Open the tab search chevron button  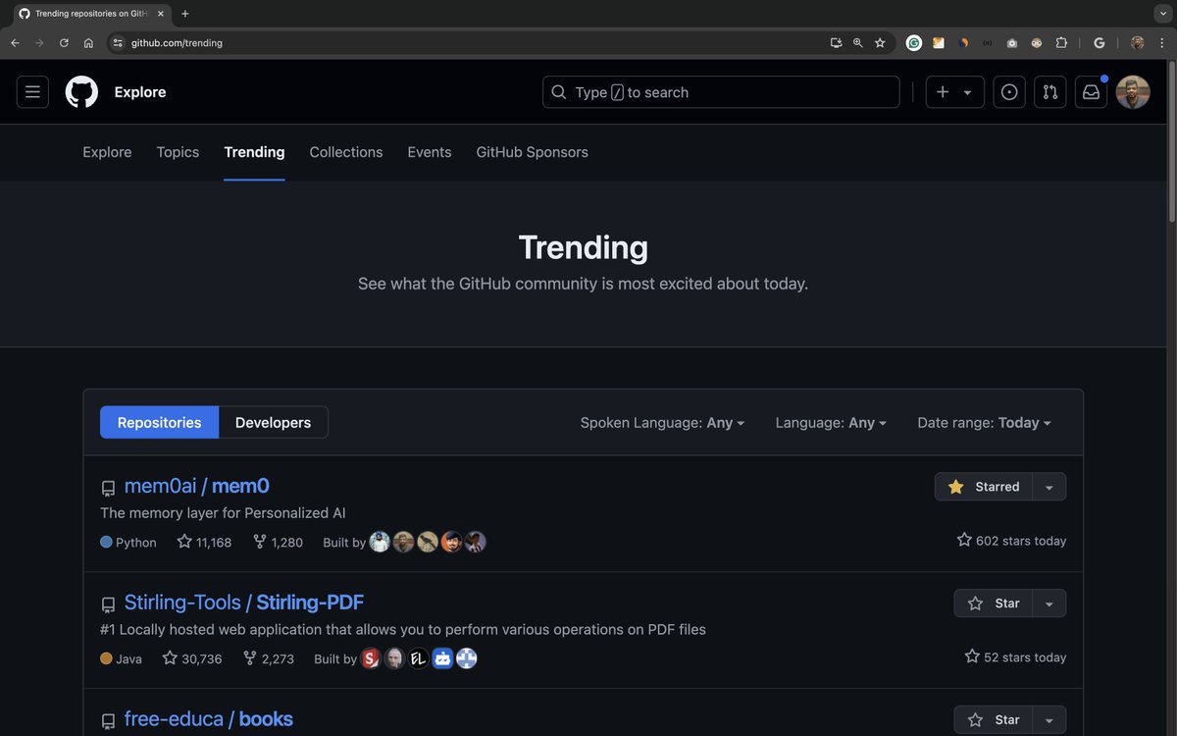click(1162, 14)
